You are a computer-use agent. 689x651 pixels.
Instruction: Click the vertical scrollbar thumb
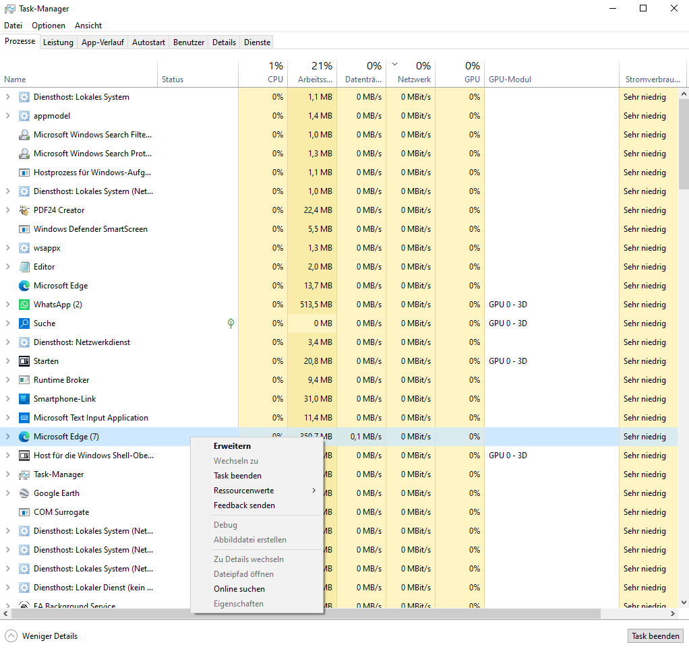(x=684, y=144)
